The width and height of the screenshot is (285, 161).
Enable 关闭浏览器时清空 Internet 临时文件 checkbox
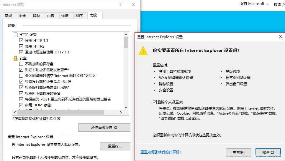click(x=21, y=76)
